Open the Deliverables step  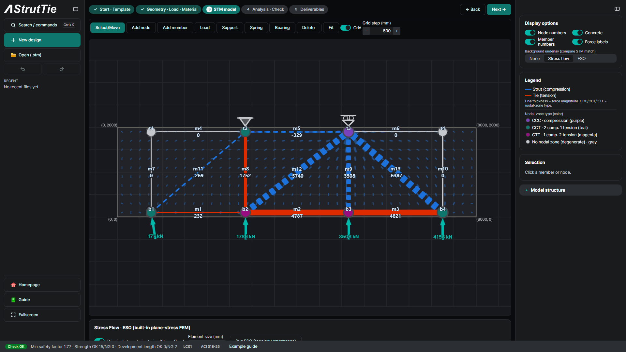click(x=309, y=9)
